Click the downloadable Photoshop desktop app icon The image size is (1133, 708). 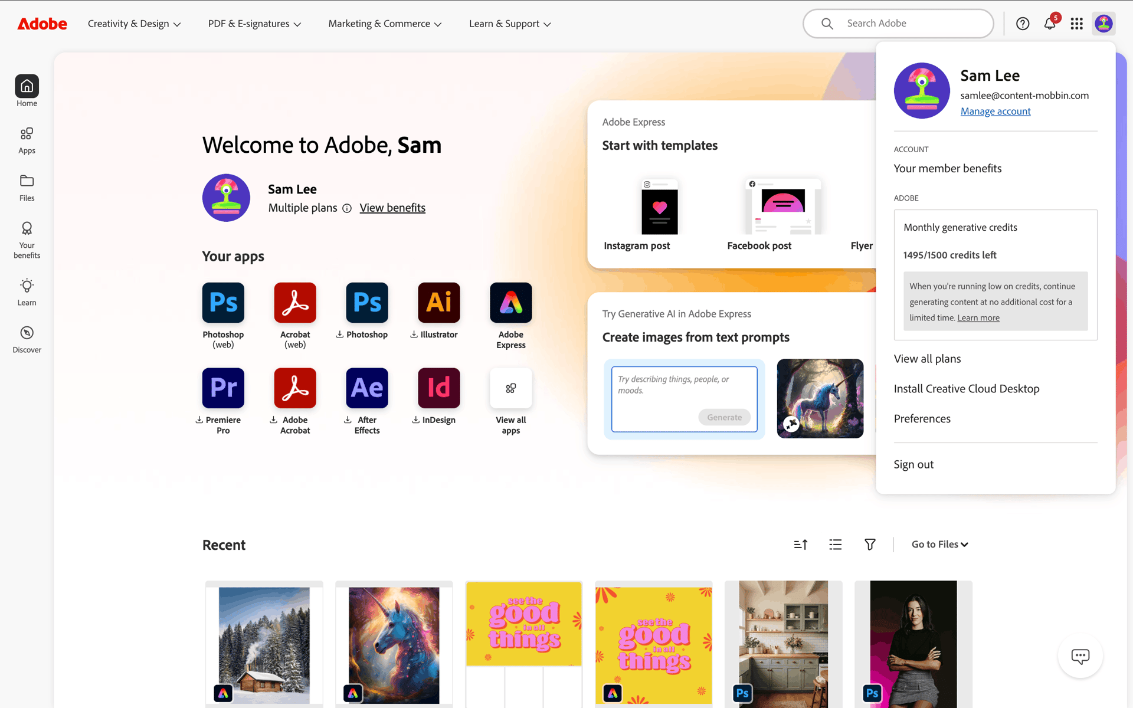pos(367,303)
